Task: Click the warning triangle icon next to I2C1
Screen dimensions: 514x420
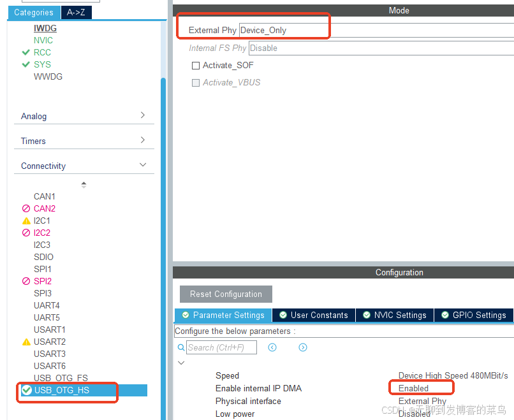Action: click(26, 221)
